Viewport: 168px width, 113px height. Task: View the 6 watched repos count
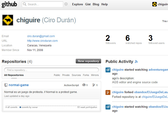point(134,39)
